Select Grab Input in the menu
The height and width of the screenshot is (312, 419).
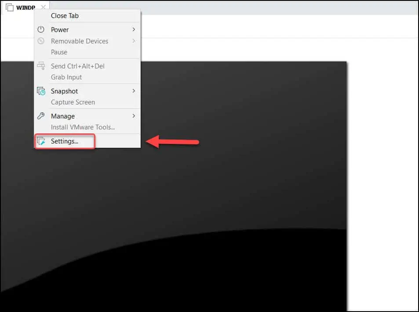tap(66, 77)
